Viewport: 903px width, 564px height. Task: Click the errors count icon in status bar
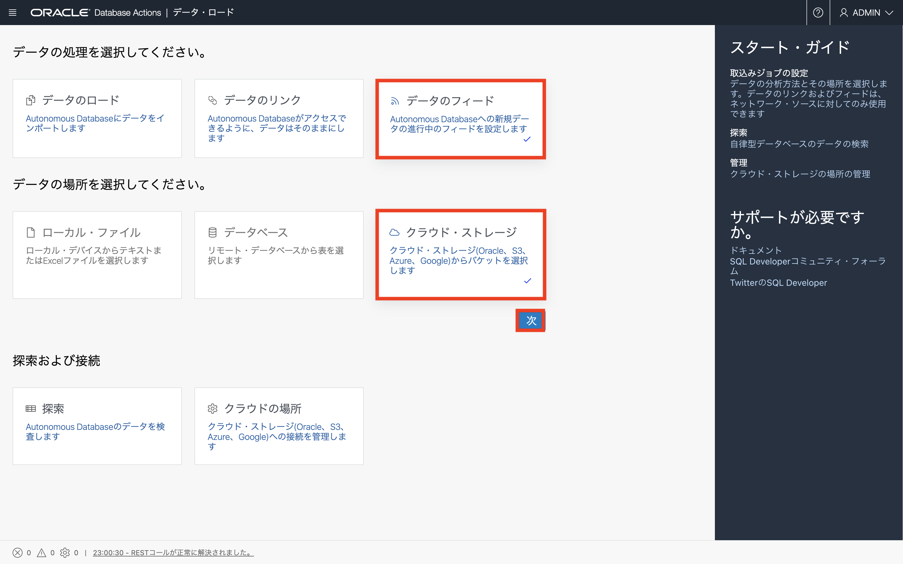[x=18, y=552]
